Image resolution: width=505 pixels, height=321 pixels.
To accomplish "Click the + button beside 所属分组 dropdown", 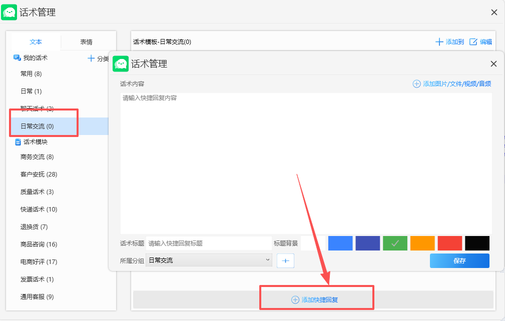I will pos(285,260).
